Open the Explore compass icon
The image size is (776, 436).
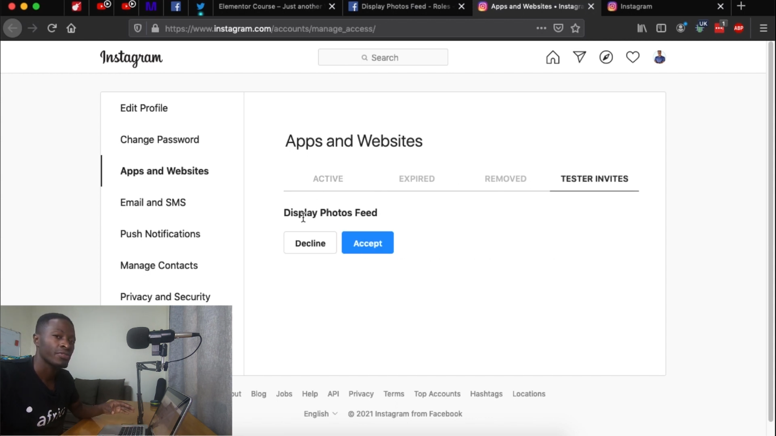(x=606, y=57)
